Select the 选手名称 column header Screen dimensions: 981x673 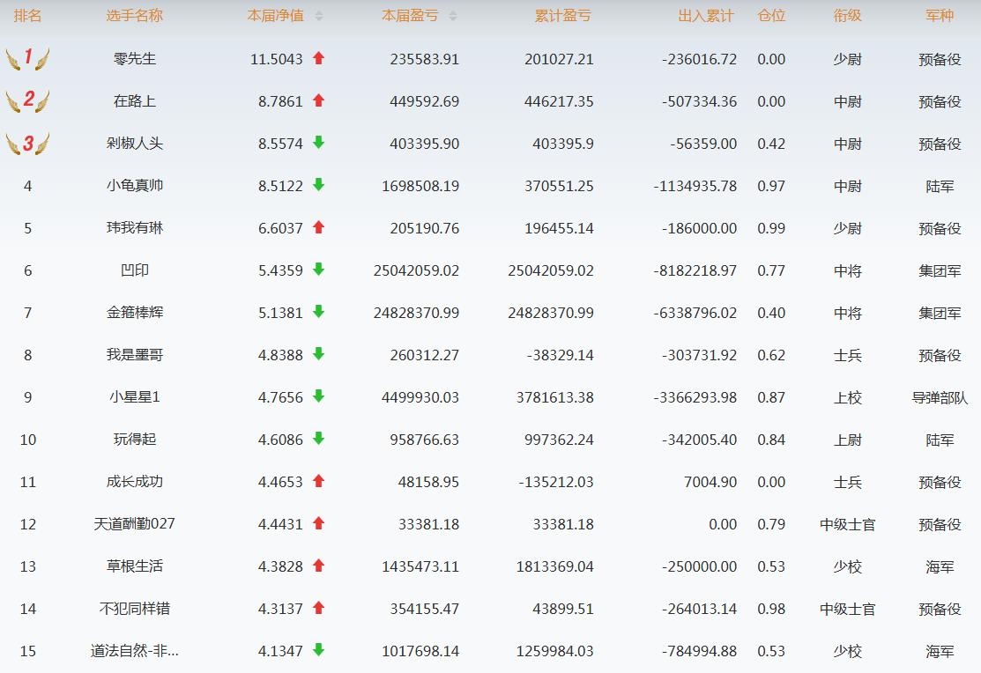pos(134,16)
